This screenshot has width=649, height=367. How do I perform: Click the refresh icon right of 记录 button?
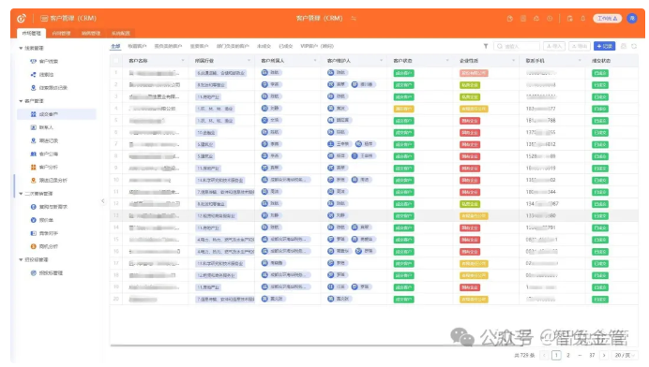[x=634, y=46]
